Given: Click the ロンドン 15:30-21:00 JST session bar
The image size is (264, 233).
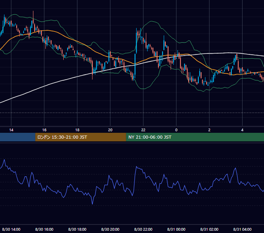Looking at the screenshot, I should 80,137.
